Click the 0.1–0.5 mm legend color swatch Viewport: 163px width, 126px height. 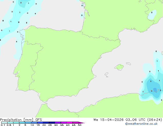[4, 123]
